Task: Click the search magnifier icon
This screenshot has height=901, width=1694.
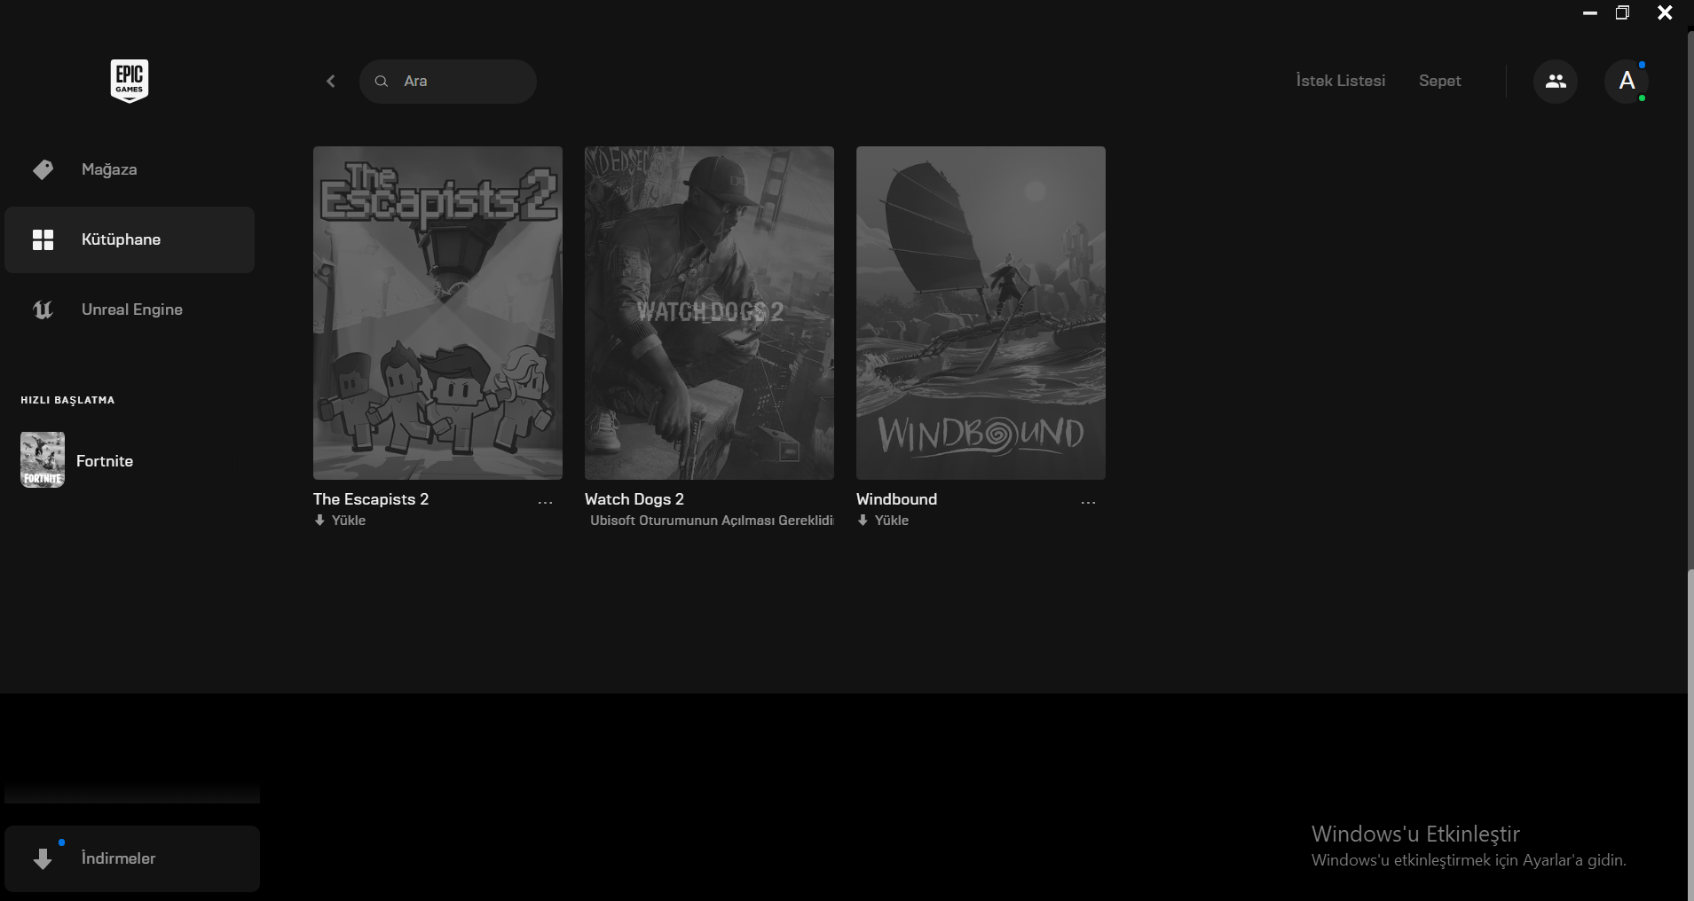Action: click(382, 82)
